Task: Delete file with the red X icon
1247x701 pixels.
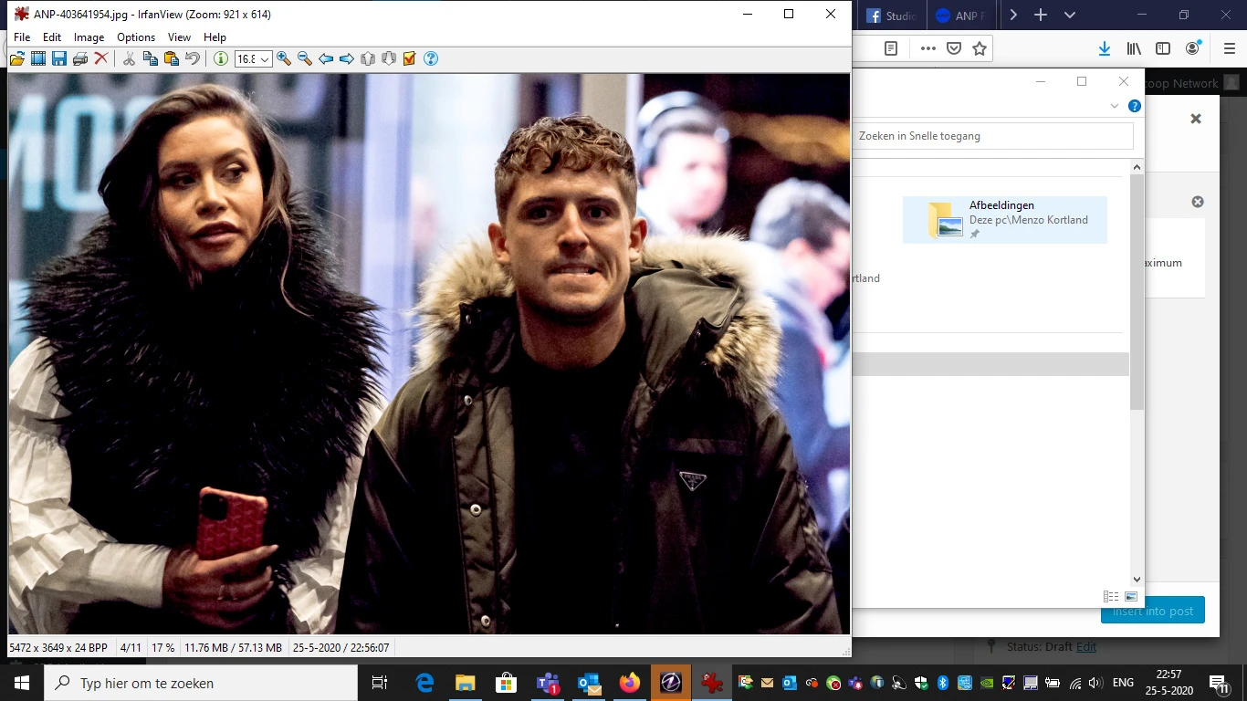Action: tap(101, 59)
